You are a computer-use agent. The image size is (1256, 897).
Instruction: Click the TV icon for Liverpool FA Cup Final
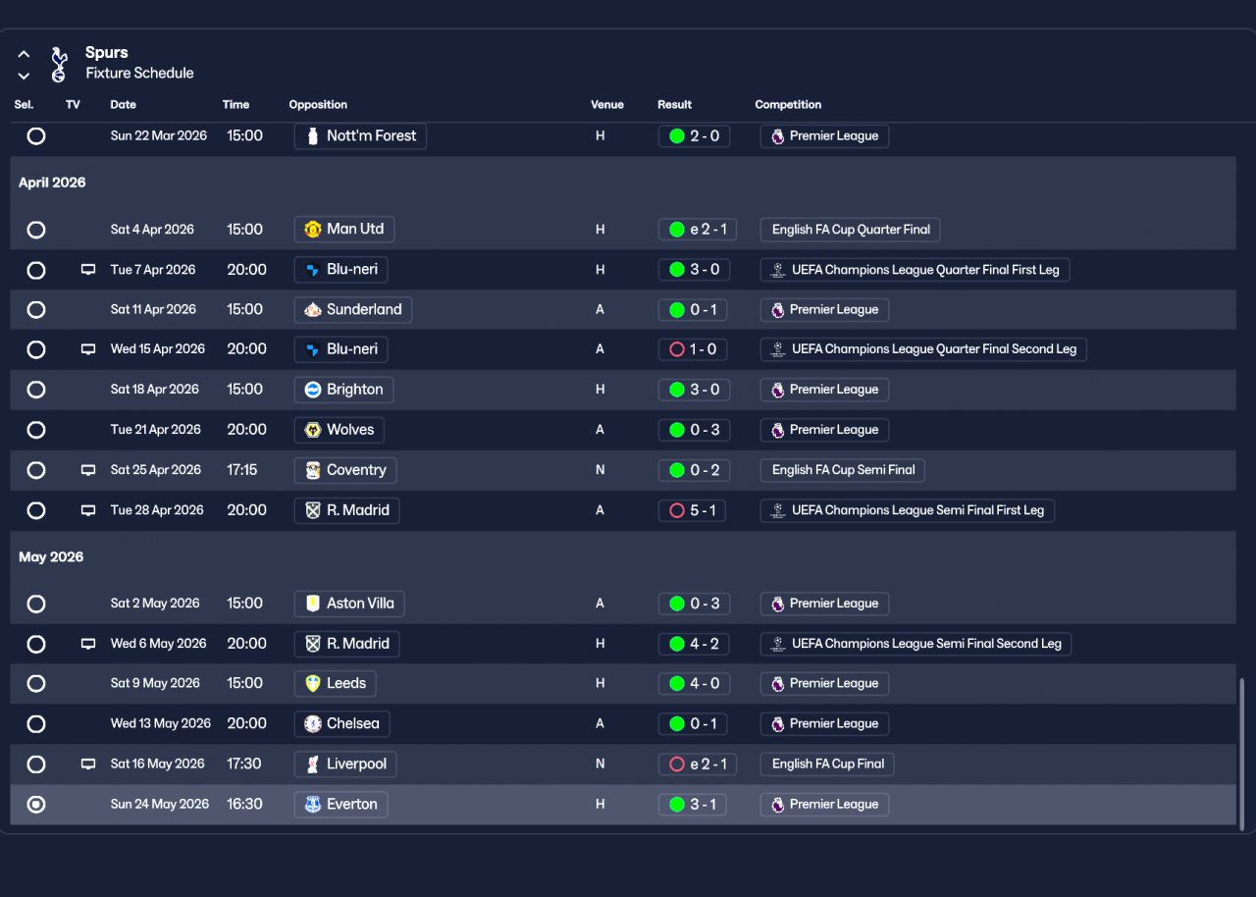coord(88,764)
